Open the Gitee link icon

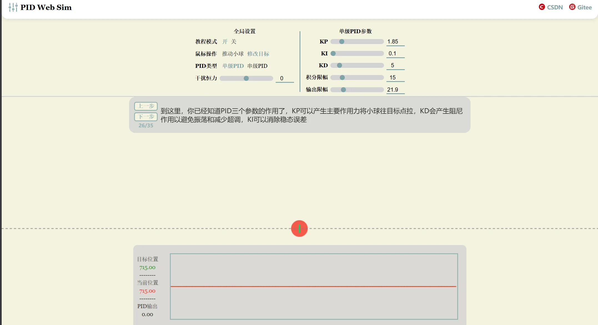coord(572,7)
